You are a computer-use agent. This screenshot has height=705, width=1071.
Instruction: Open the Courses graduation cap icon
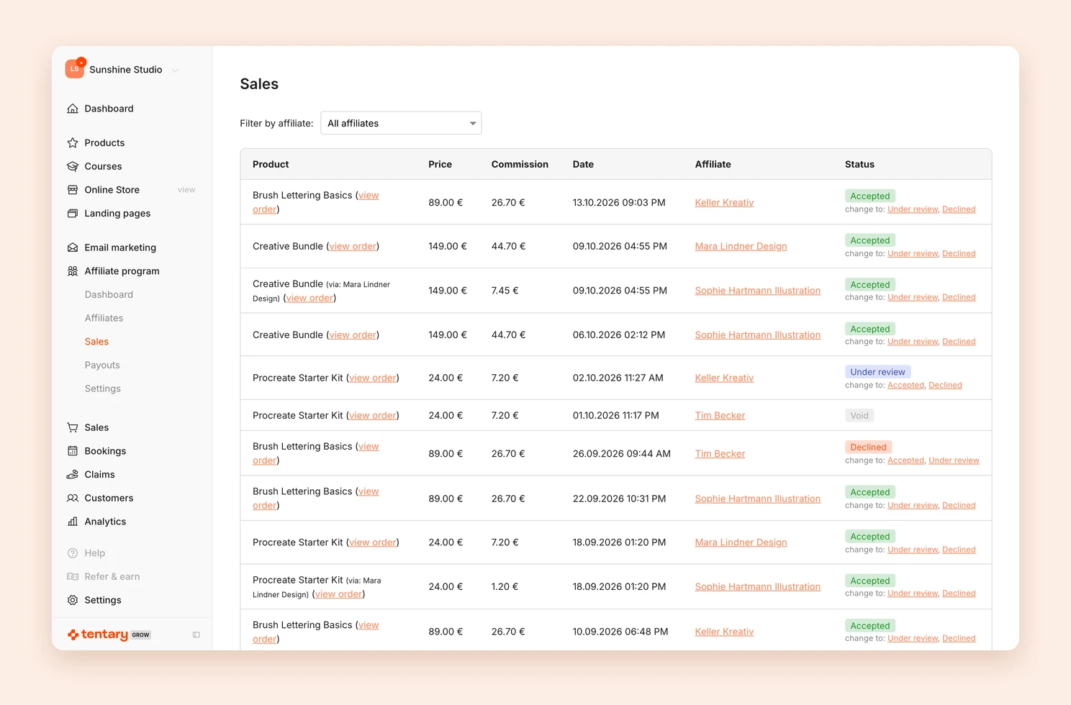[x=73, y=166]
